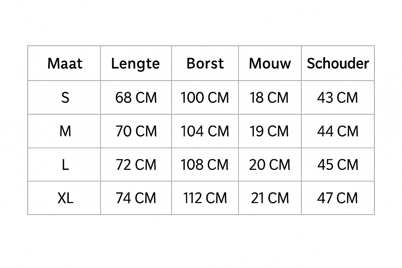Click the size M row label
402x268 pixels.
point(65,131)
